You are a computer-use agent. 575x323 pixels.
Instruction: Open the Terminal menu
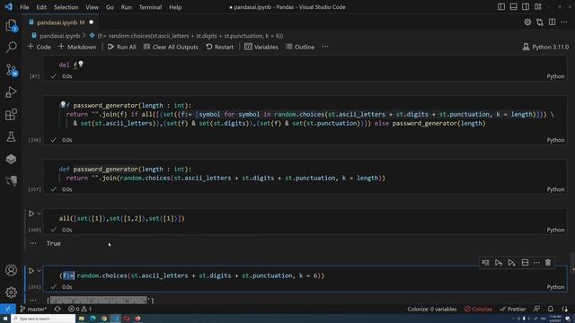150,7
